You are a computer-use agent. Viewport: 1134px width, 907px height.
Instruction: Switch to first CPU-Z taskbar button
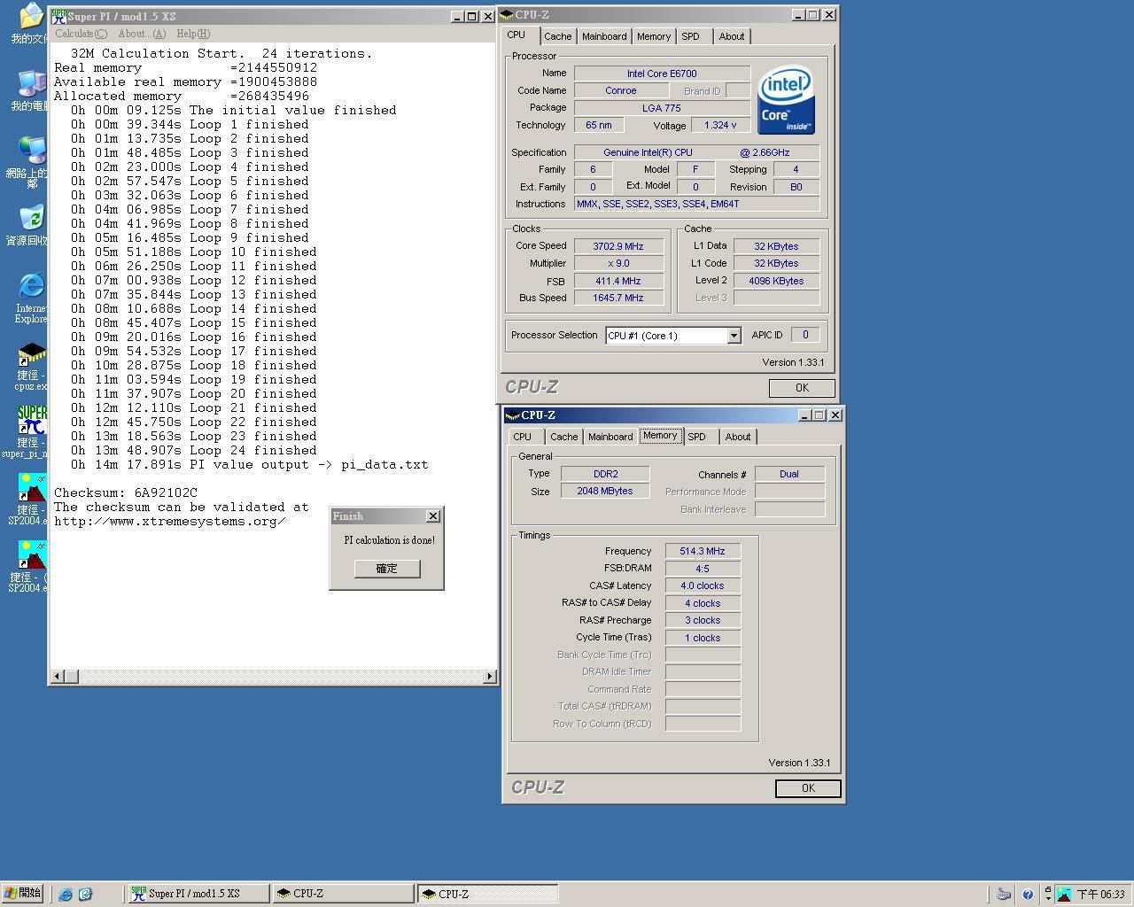(x=344, y=894)
